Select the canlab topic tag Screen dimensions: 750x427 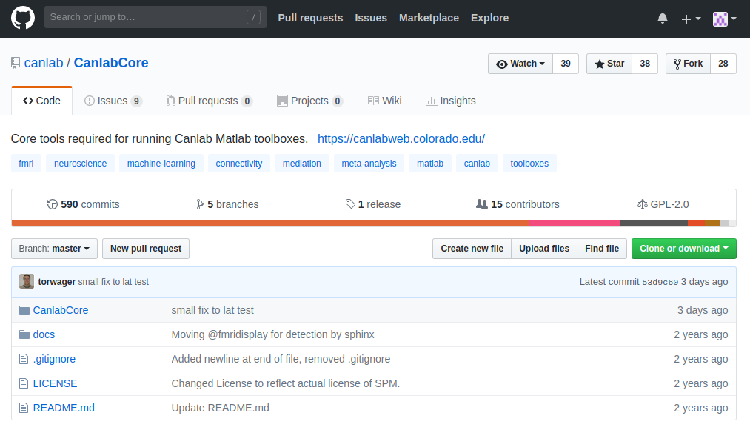(477, 163)
